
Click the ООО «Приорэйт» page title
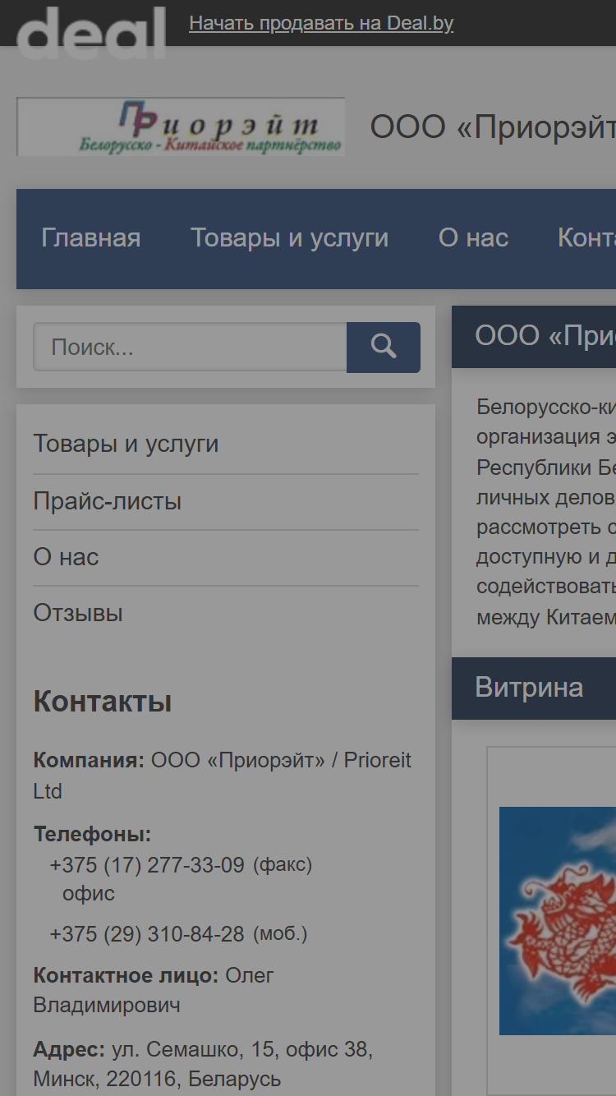click(493, 127)
